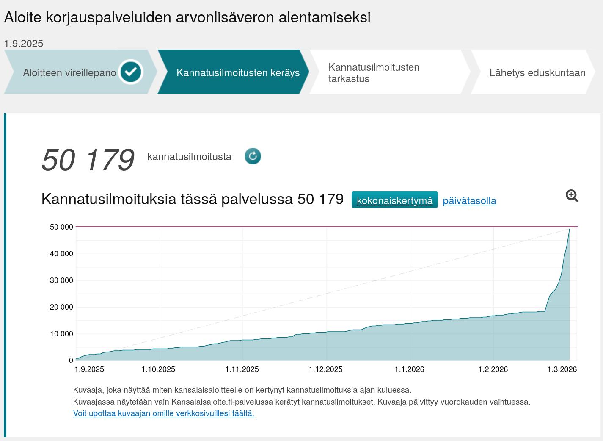Click the 1.12.2025 x-axis date label
Viewport: 603px width, 441px height.
coord(325,369)
